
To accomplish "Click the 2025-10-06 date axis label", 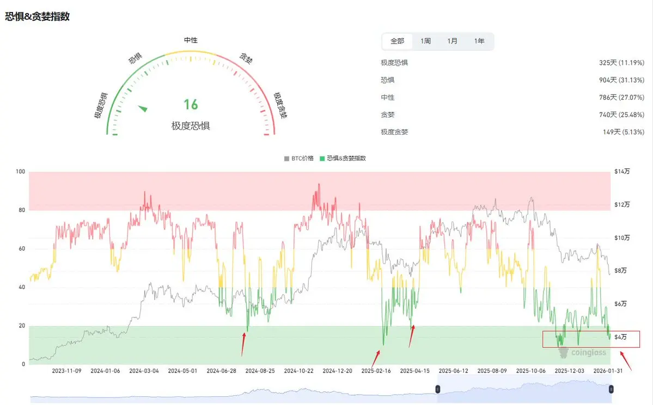I will tap(530, 371).
